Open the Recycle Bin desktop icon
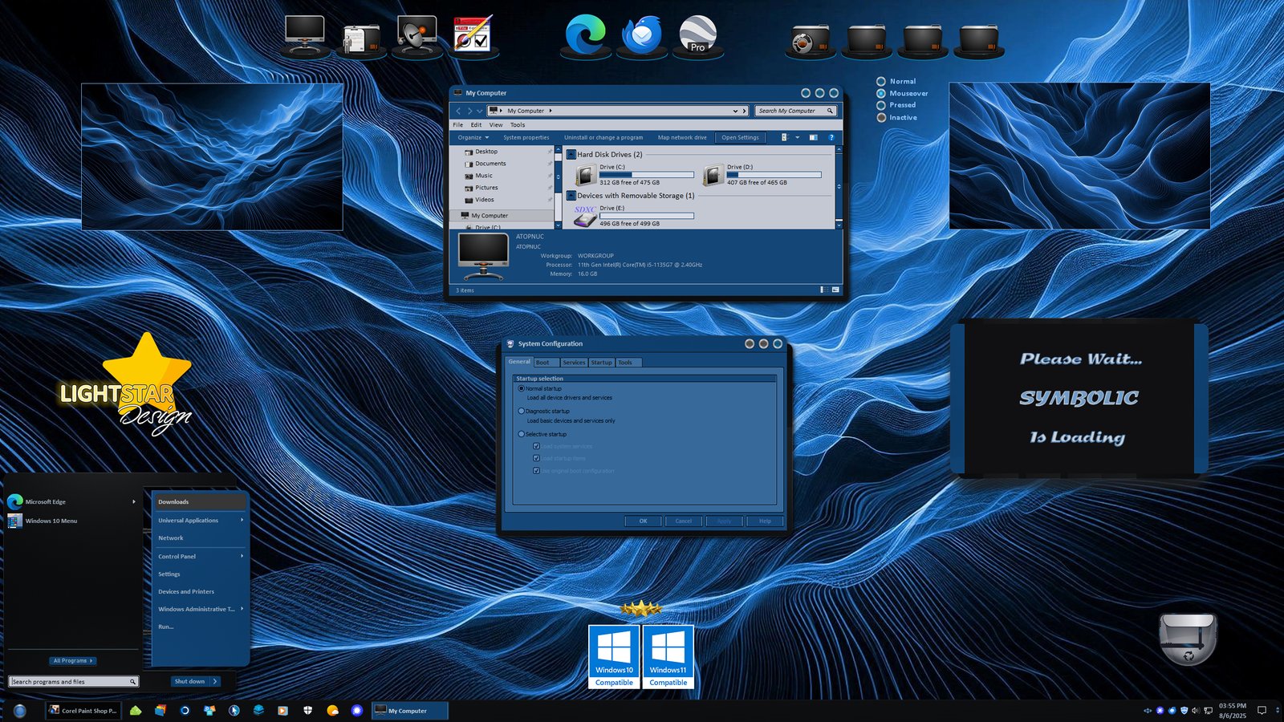 (x=1188, y=639)
